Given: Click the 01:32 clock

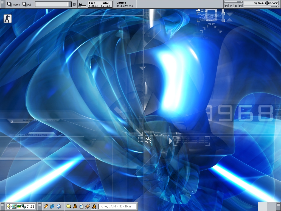Looking at the screenshot, I should point(30,207).
